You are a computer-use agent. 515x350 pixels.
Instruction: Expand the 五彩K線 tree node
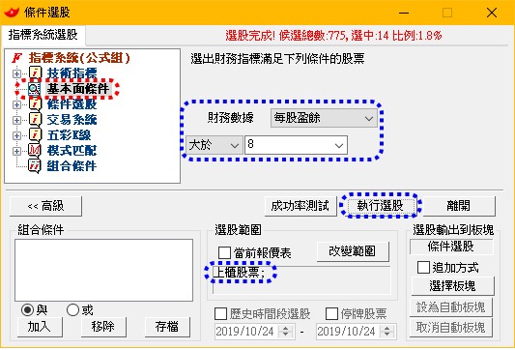click(x=16, y=135)
